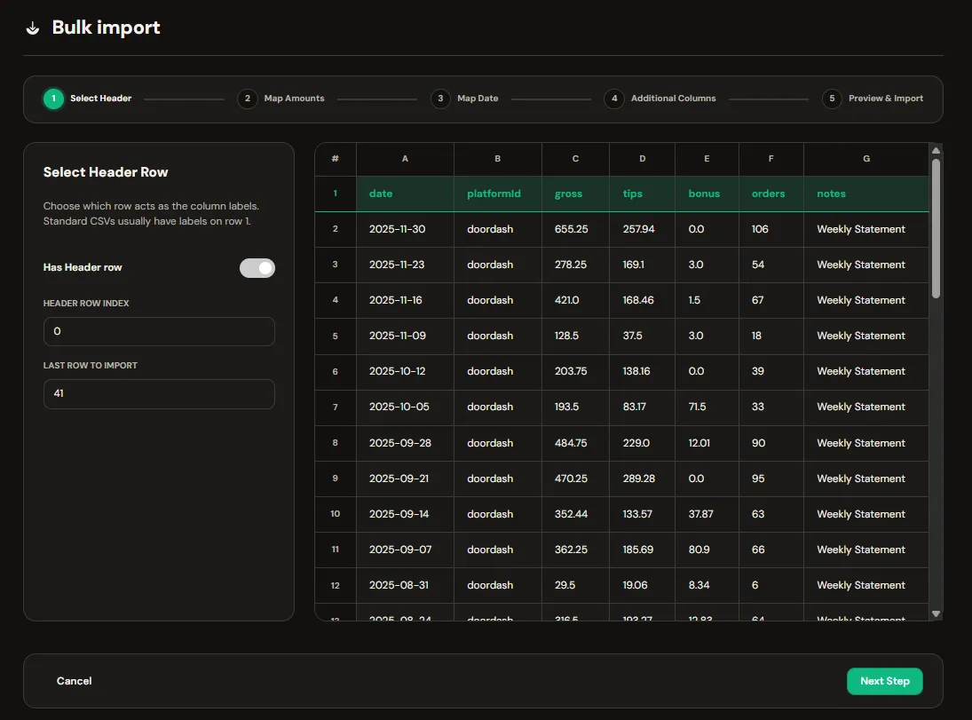Click the date cell 2025-11-30
Viewport: 972px width, 720px height.
[405, 229]
